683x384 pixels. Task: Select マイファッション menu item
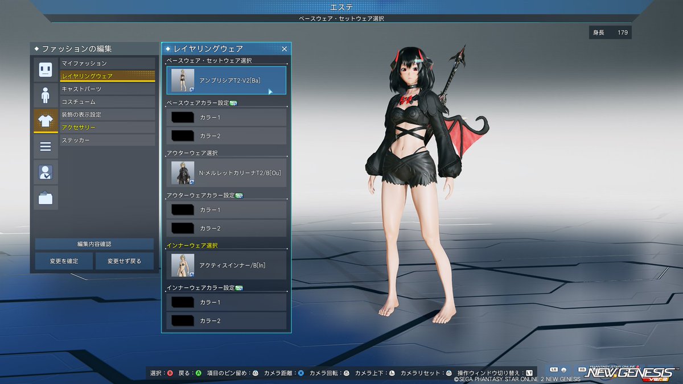108,63
